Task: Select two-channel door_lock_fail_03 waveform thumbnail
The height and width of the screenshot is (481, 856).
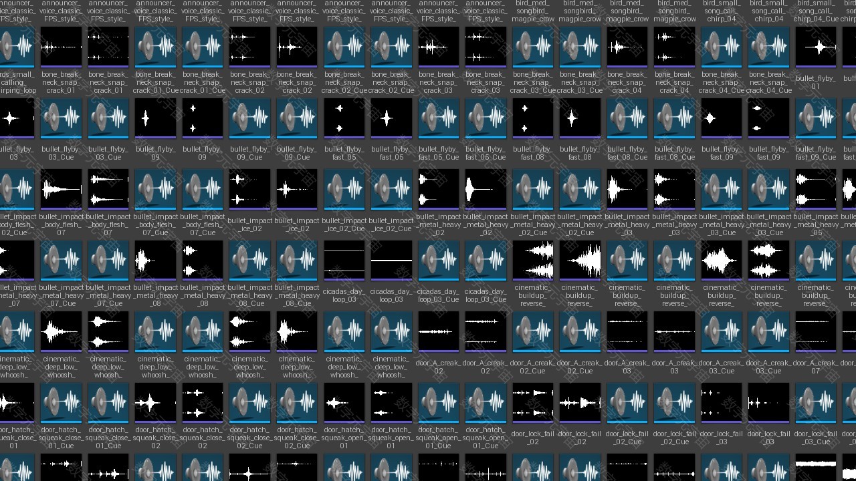Action: 721,404
